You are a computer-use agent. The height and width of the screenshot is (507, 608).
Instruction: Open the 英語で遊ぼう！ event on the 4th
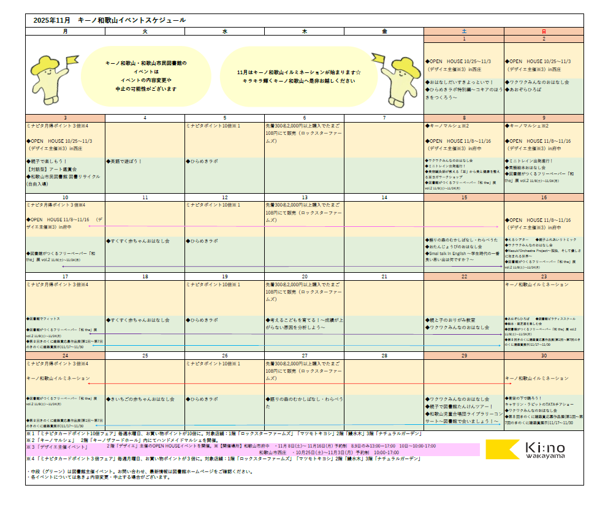tap(125, 162)
